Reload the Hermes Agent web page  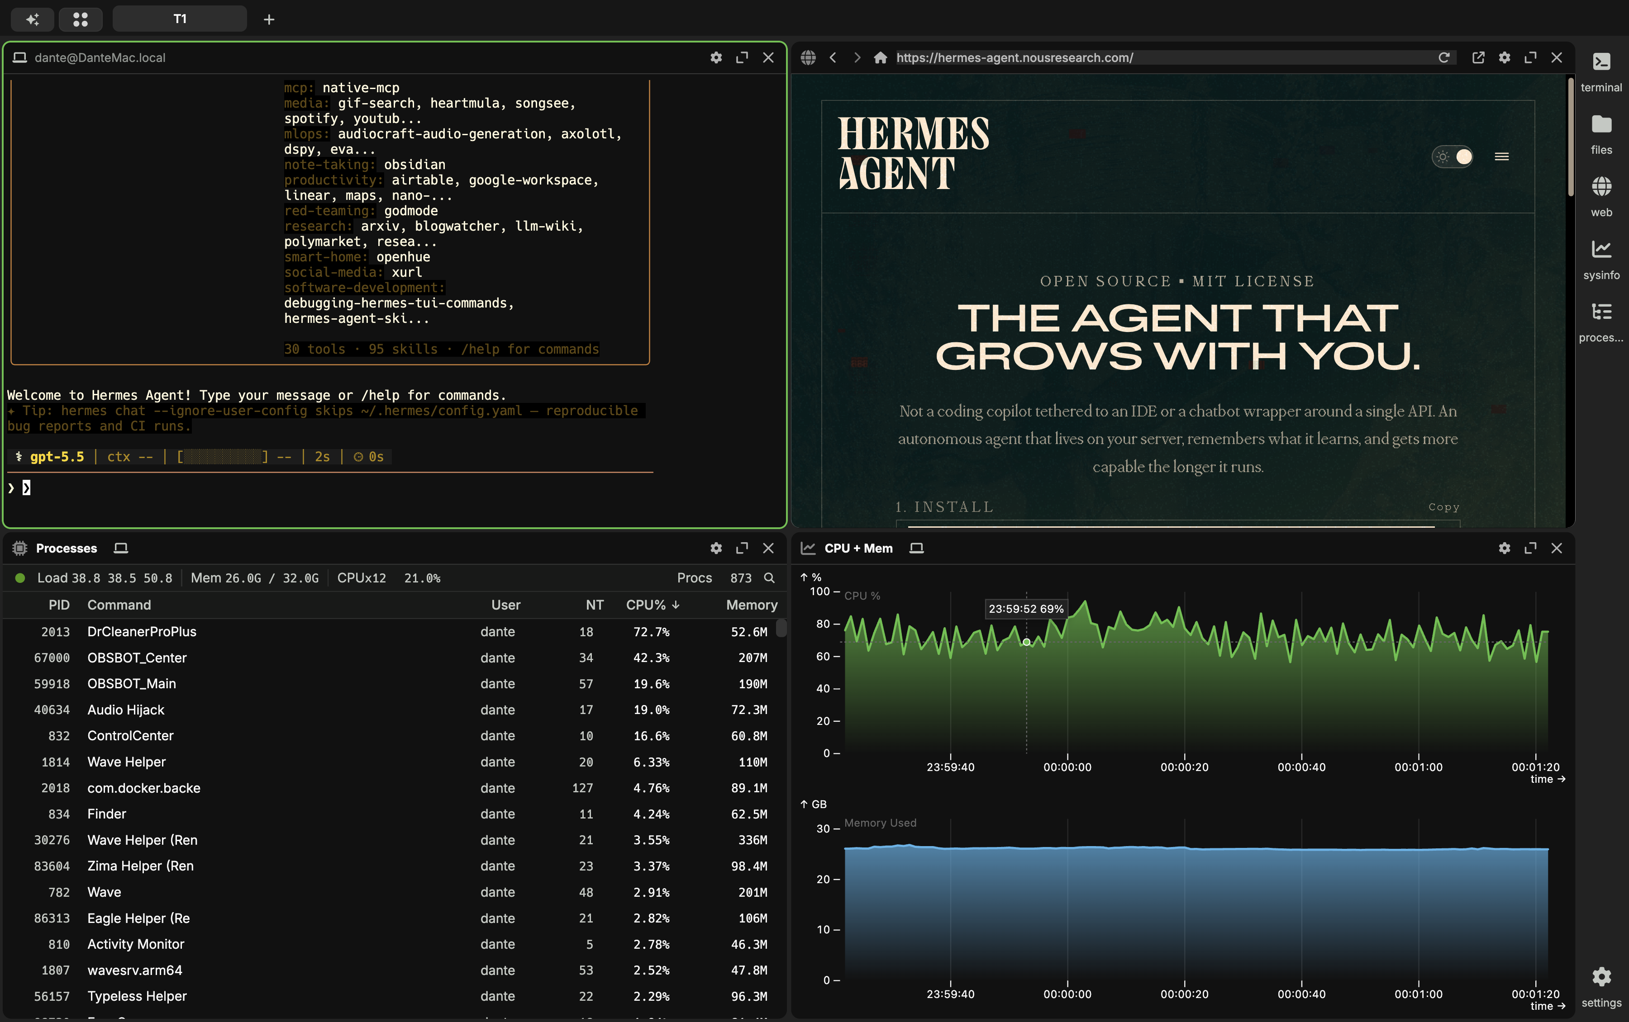1444,57
